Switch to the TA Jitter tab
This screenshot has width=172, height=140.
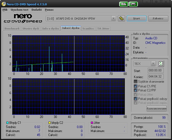103,29
